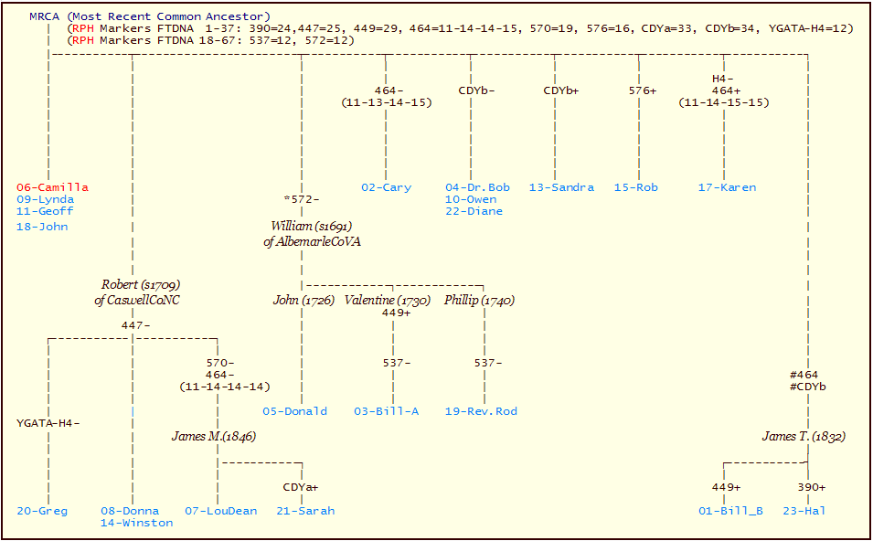
Task: Choose the 22-Diane entry
Action: tap(474, 211)
